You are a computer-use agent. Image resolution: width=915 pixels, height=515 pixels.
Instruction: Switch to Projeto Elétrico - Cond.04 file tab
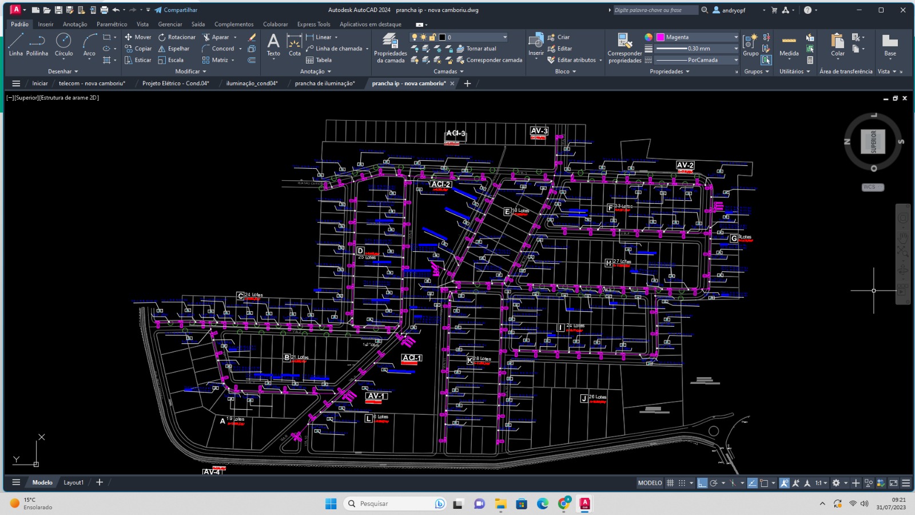[176, 84]
